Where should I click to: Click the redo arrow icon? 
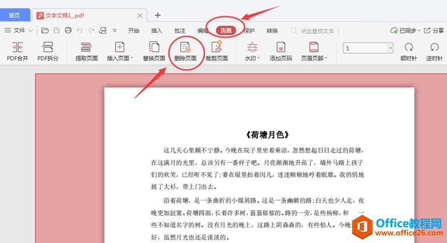(x=91, y=30)
